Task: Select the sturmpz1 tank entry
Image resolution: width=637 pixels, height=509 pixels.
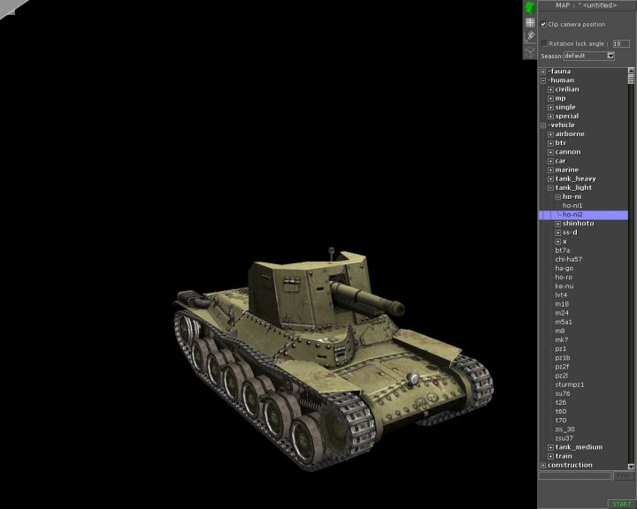Action: (x=569, y=384)
